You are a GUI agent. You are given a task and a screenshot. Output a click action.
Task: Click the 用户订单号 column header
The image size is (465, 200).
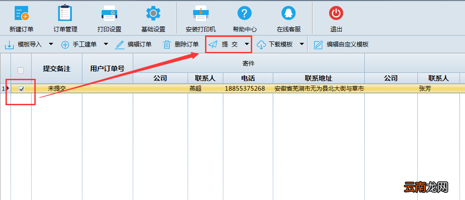coord(108,69)
